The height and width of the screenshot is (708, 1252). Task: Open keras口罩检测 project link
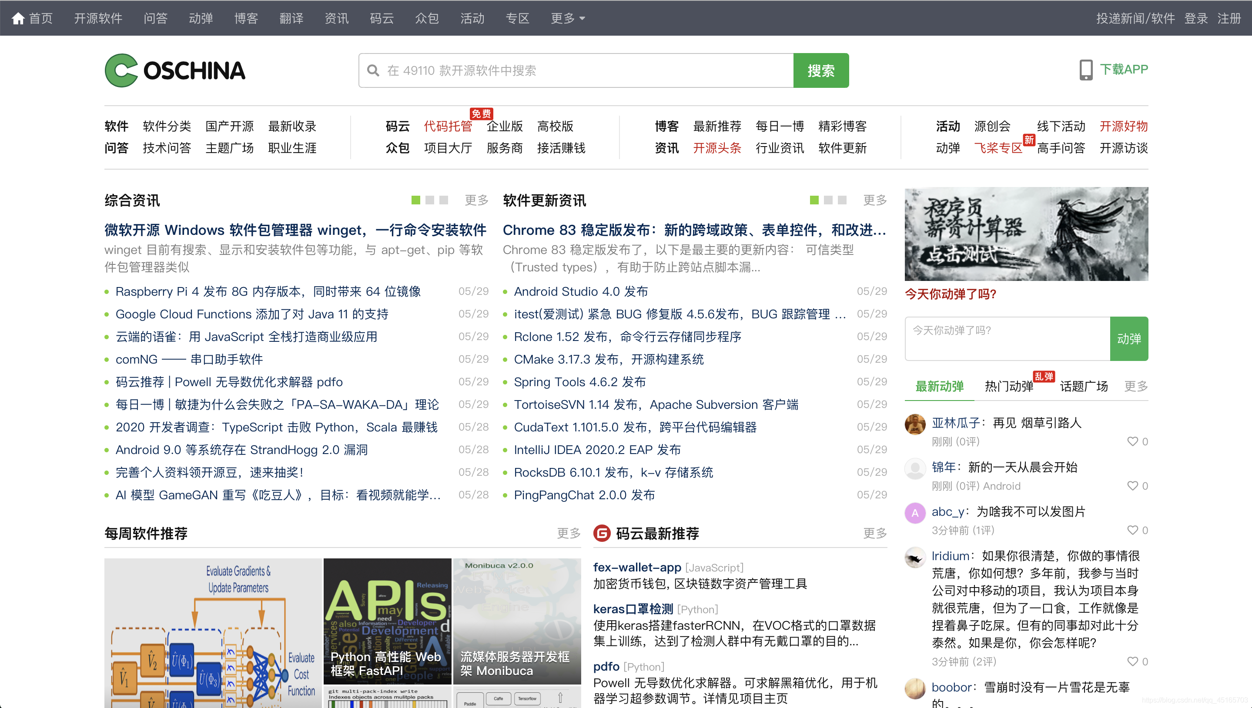(633, 609)
